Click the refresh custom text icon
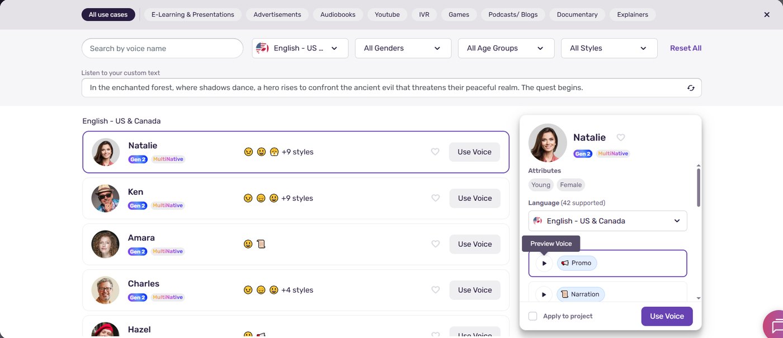This screenshot has width=783, height=338. [x=691, y=88]
